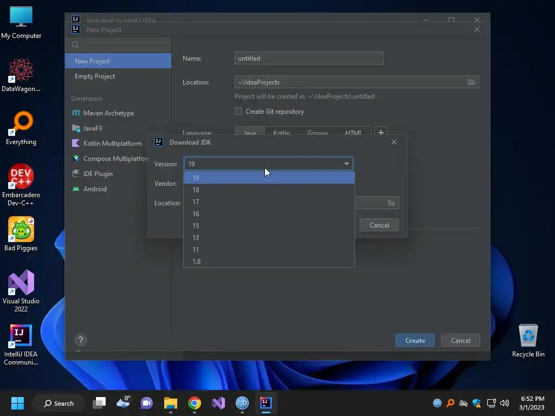Choose JDK version 13

[269, 238]
